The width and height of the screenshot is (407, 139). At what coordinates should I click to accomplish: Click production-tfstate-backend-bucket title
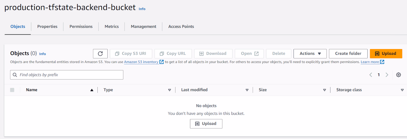click(70, 7)
